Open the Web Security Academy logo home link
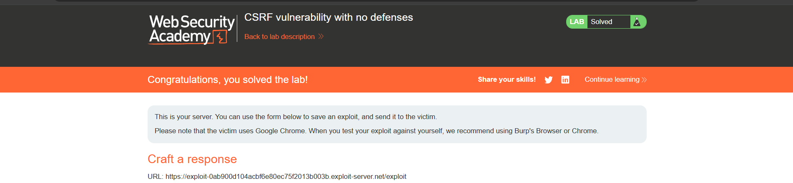Image resolution: width=793 pixels, height=183 pixels. [x=192, y=29]
